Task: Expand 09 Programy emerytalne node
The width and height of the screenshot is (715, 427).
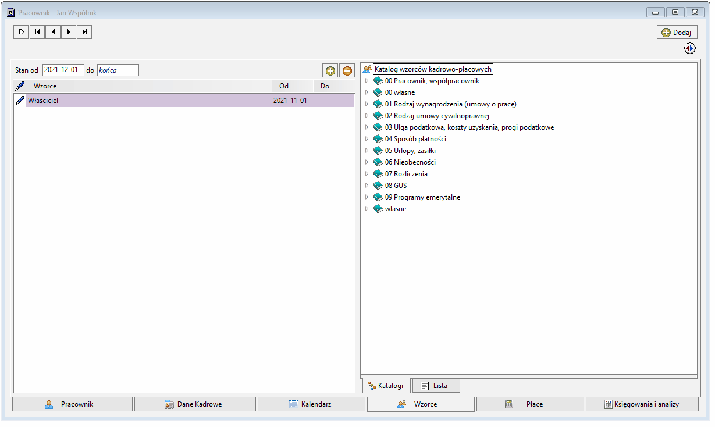Action: pos(367,197)
